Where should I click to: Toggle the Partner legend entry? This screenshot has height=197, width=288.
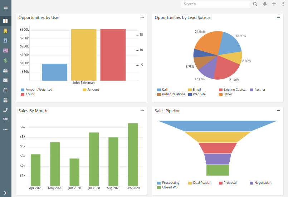click(258, 90)
